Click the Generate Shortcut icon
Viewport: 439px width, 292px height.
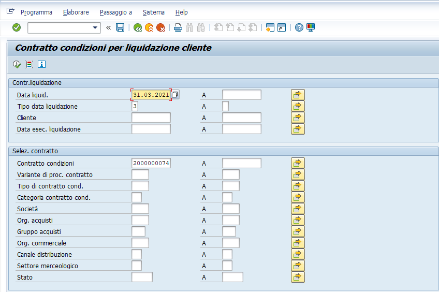(282, 27)
